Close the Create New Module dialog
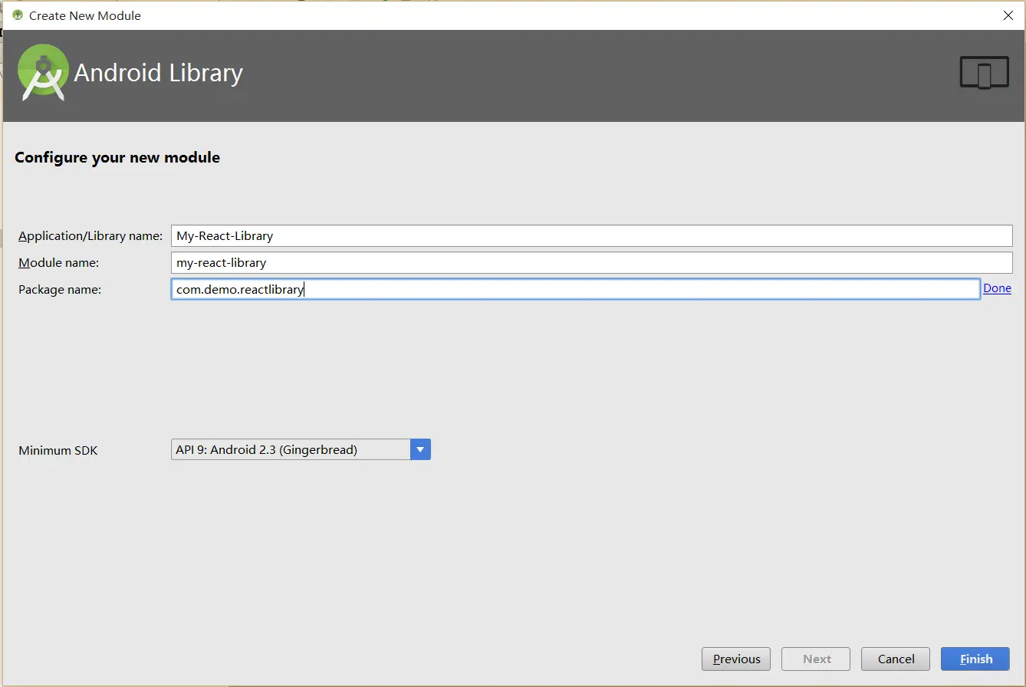 (x=1008, y=15)
